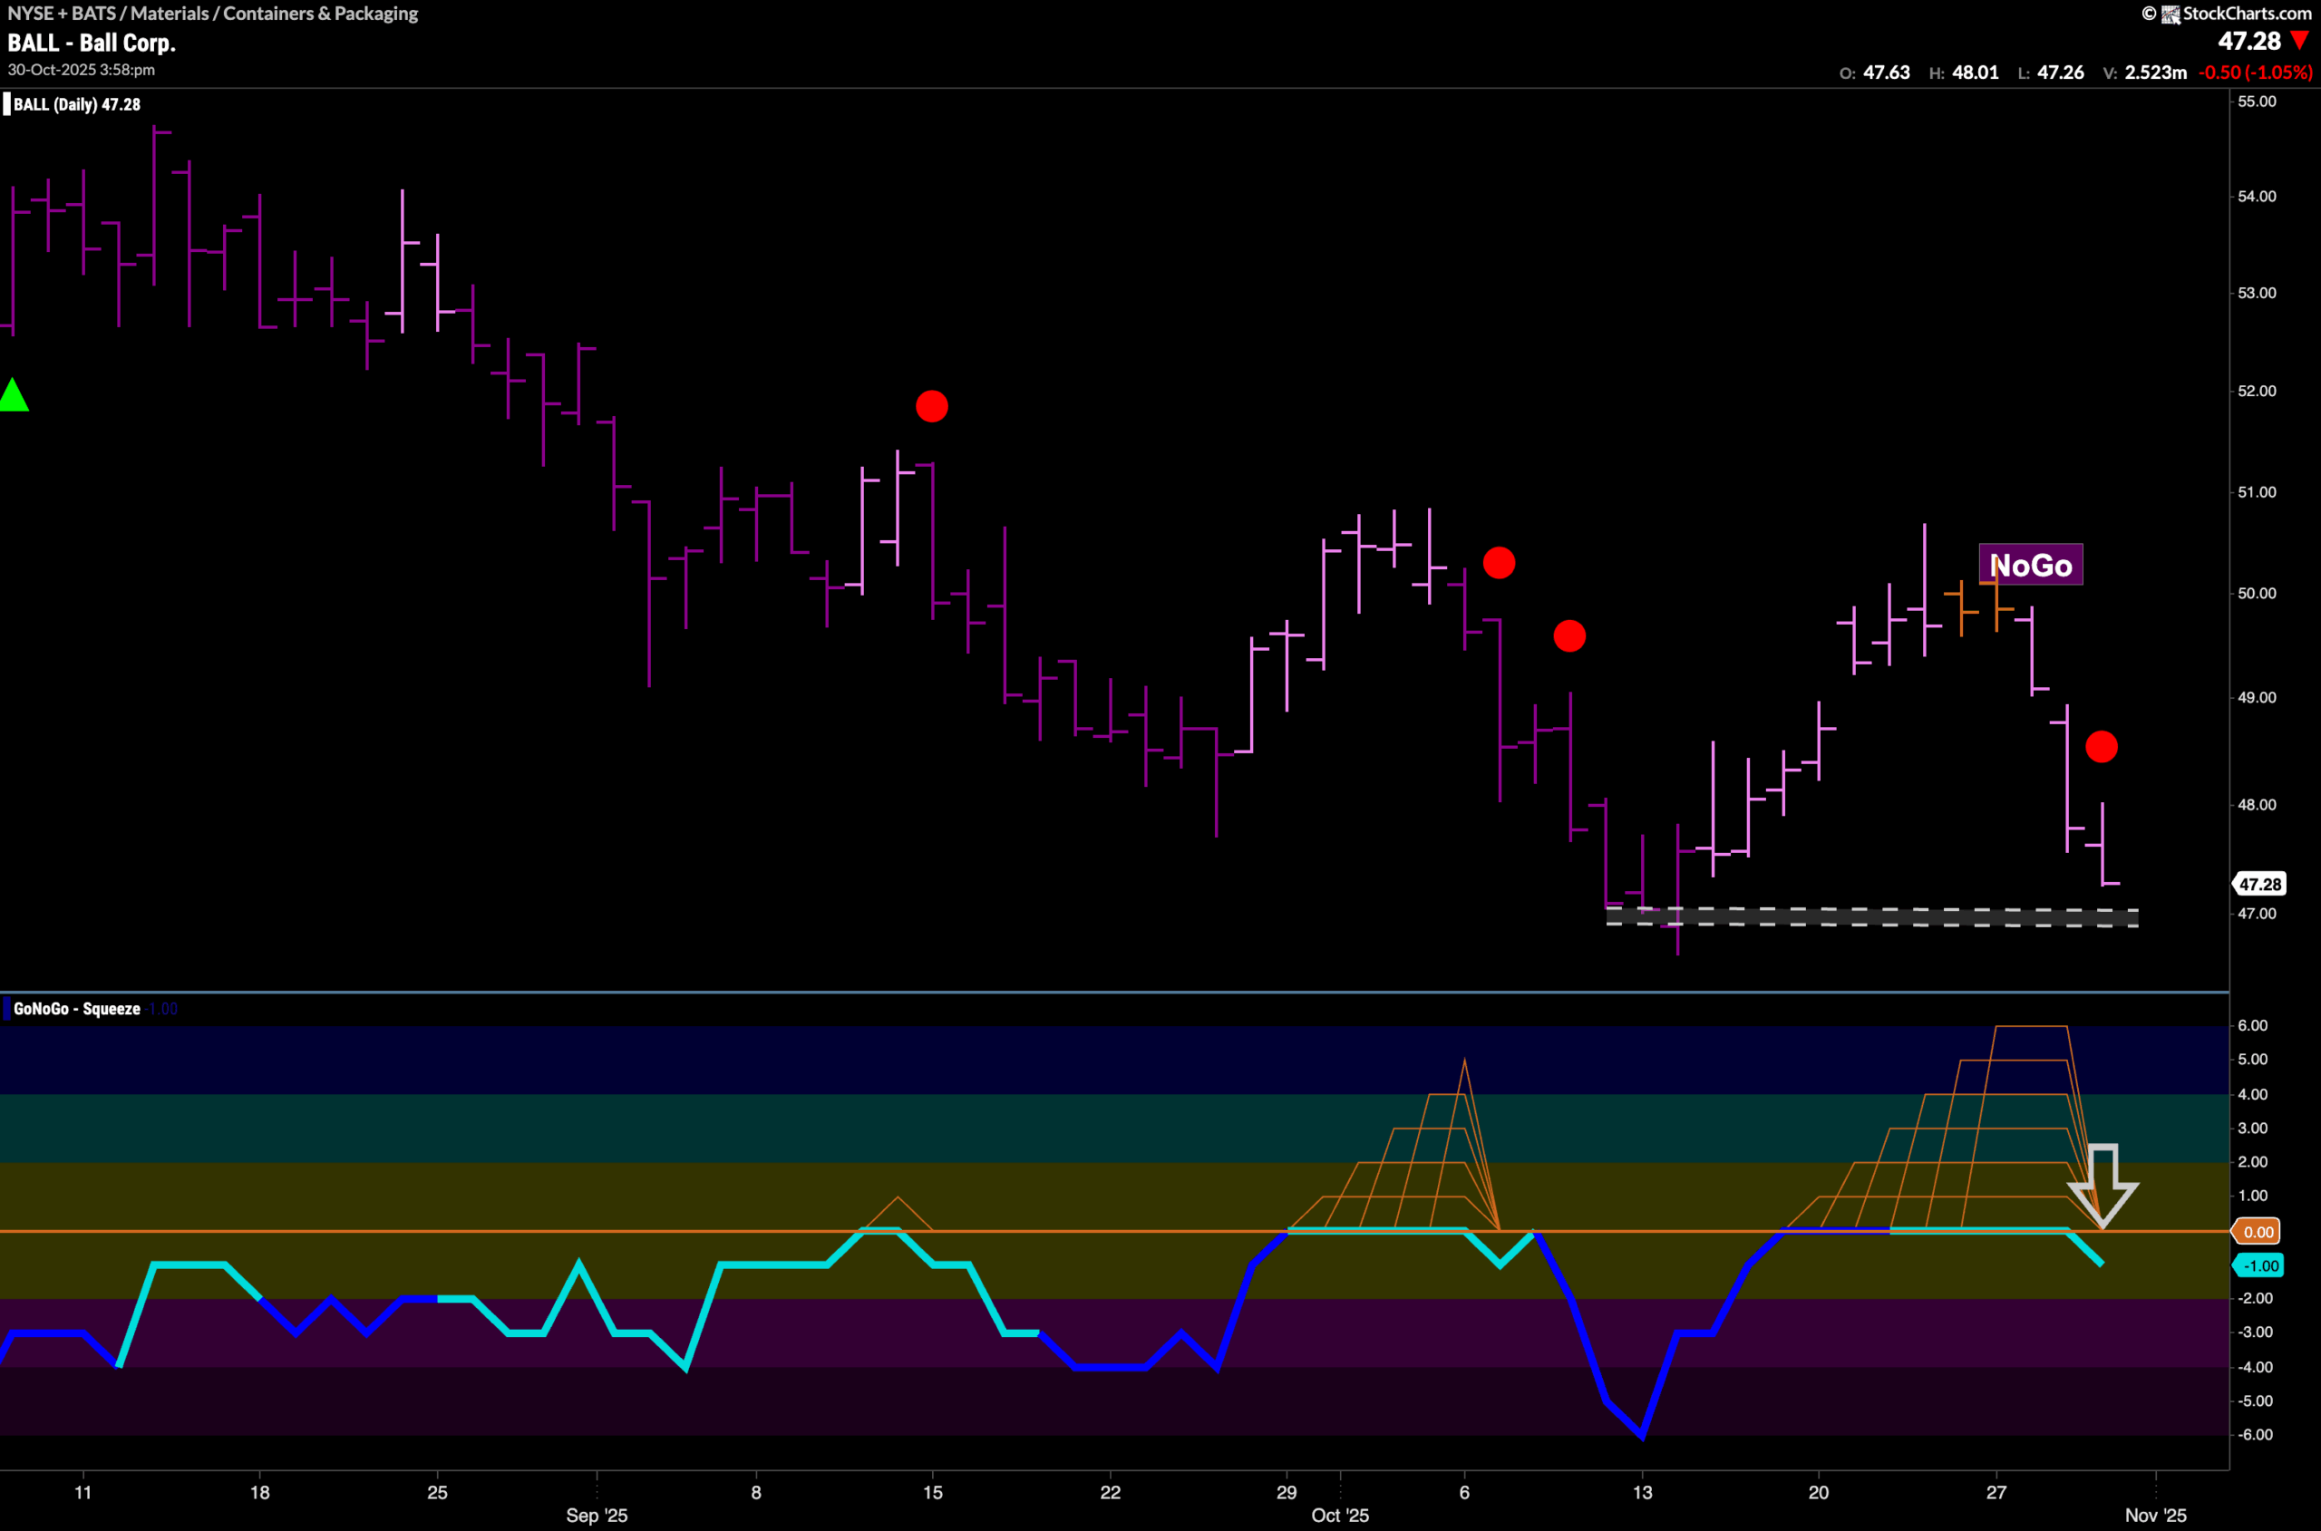Viewport: 2321px width, 1531px height.
Task: Click the Oct '25 label on the timeline
Action: (1341, 1516)
